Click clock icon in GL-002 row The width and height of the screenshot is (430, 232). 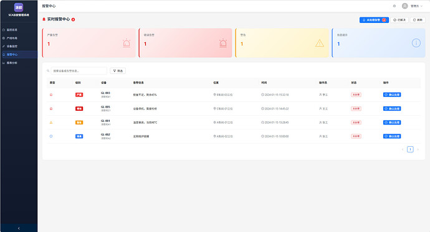(x=262, y=136)
